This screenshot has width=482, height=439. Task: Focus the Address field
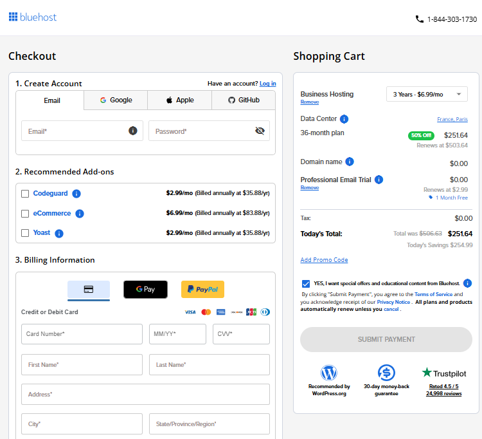pyautogui.click(x=145, y=395)
